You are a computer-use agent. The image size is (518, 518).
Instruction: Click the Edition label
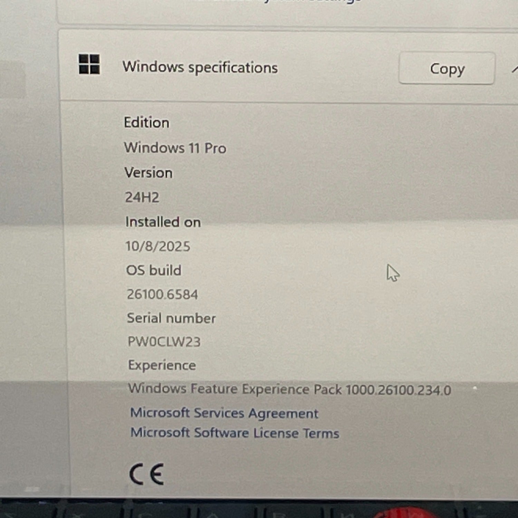(147, 123)
